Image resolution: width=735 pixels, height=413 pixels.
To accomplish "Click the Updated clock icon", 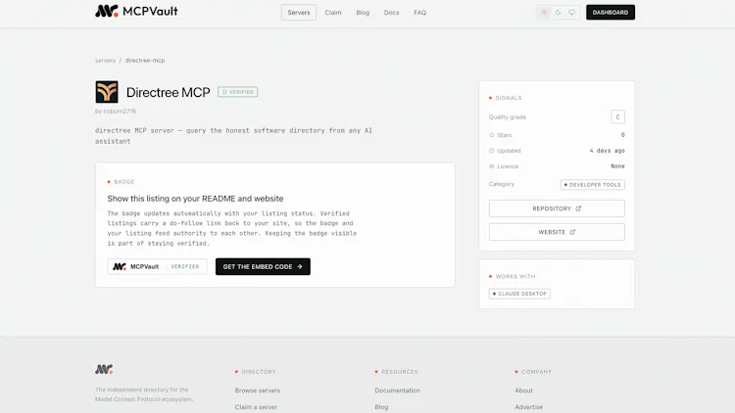I will (x=491, y=151).
